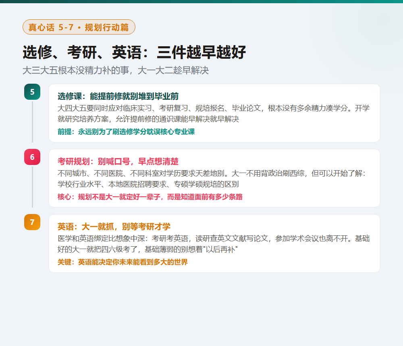Screen dimensions: 403x346
Task: Click the subtitle '大三大五根本没精力补的事，大一大二趁早解决'
Action: click(116, 70)
